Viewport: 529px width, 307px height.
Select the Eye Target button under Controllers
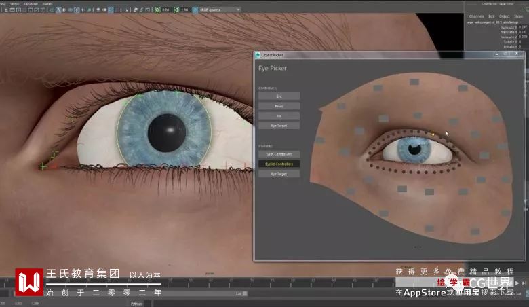click(279, 126)
